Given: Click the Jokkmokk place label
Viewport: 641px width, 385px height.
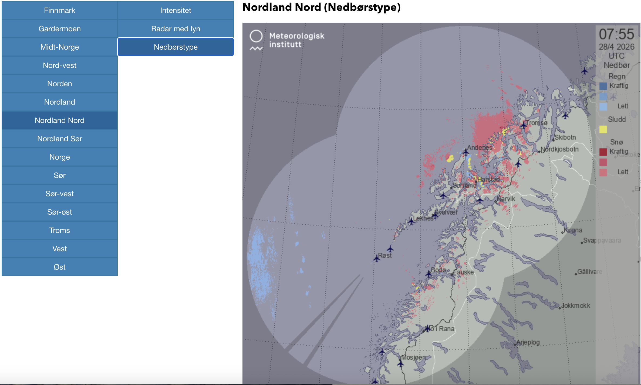Looking at the screenshot, I should (576, 305).
